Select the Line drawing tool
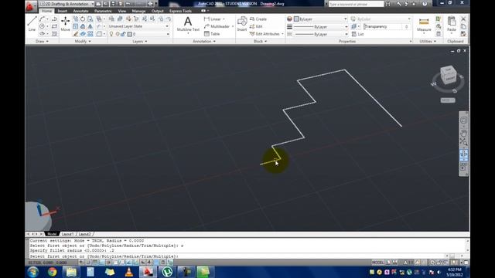 32,24
